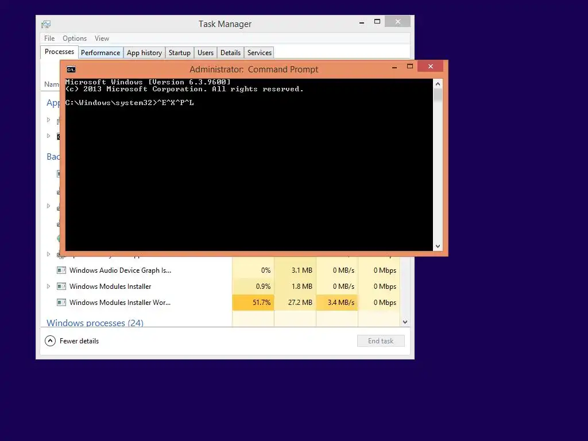Open the Users tab
Viewport: 588px width, 441px height.
point(206,52)
